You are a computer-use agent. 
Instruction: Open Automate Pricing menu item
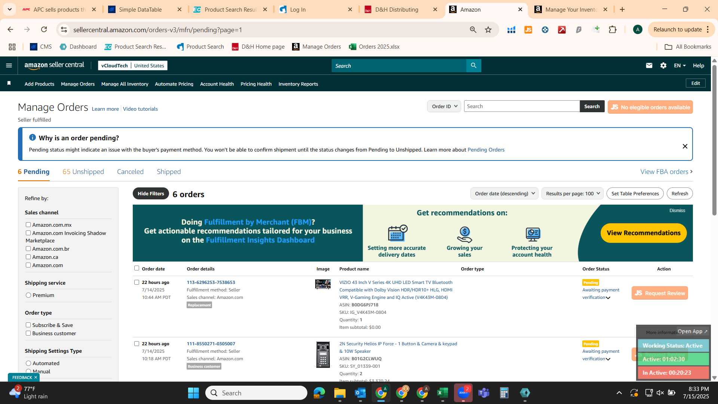pyautogui.click(x=174, y=84)
